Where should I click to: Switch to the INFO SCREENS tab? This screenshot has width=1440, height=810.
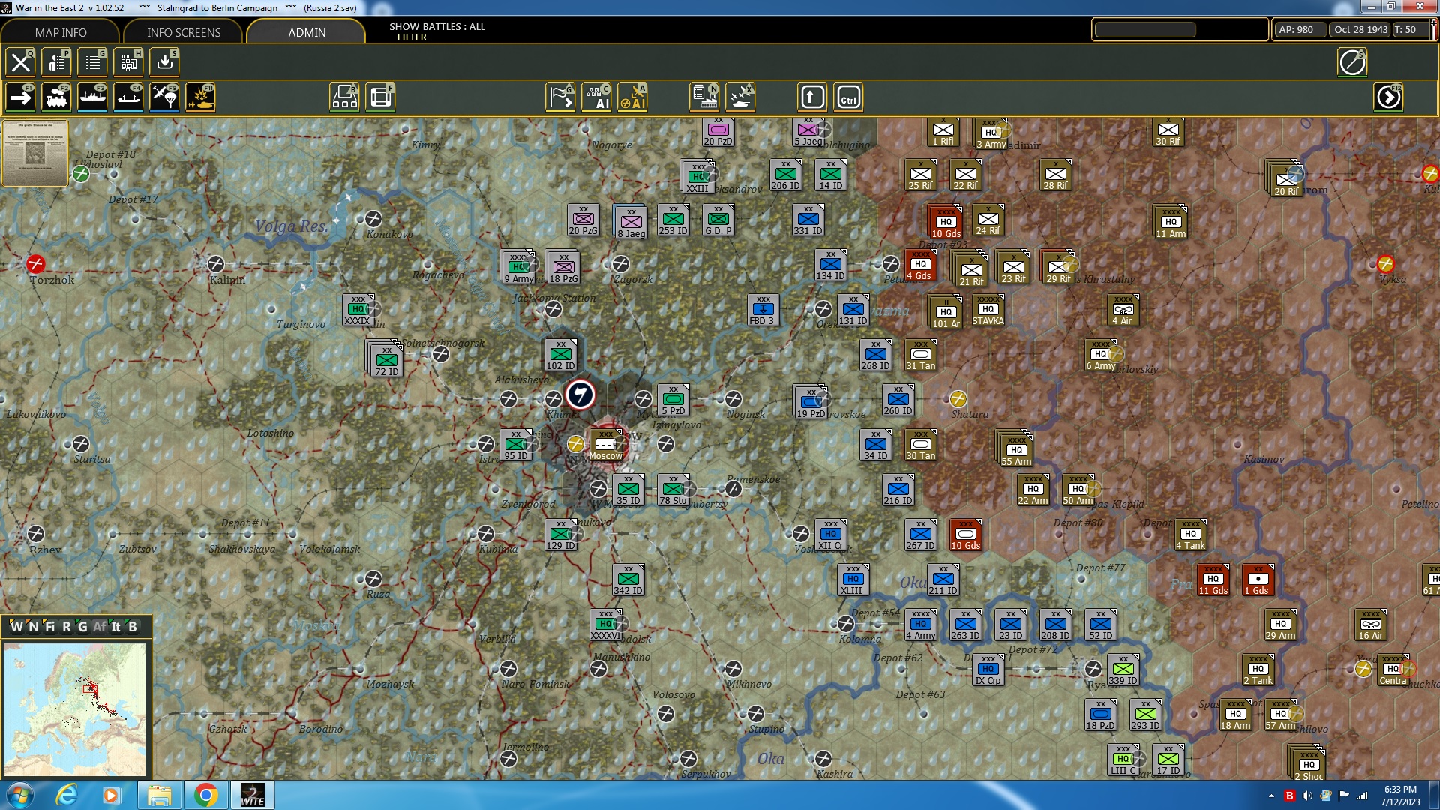183,32
